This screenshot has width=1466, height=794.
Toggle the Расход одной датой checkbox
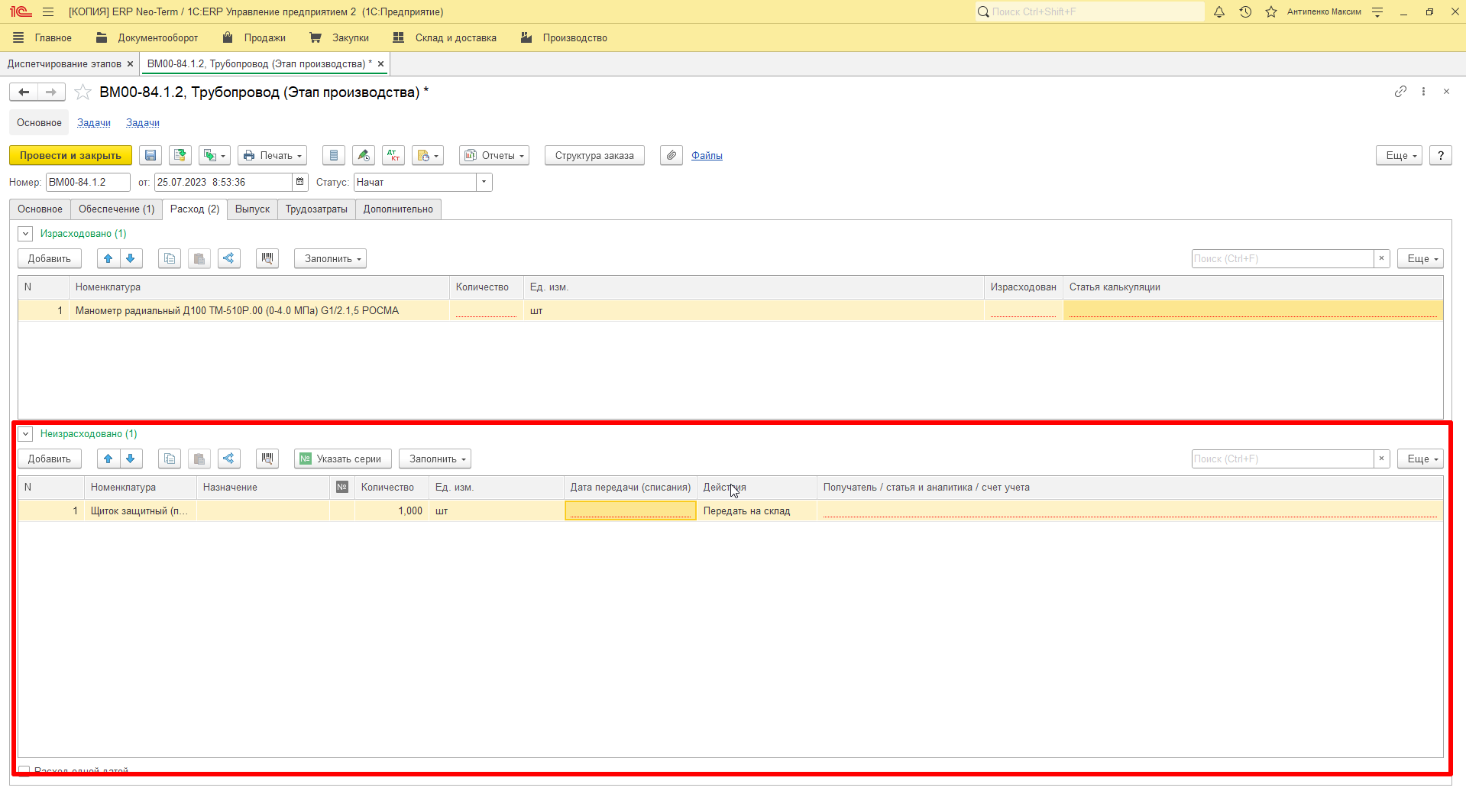[x=24, y=771]
